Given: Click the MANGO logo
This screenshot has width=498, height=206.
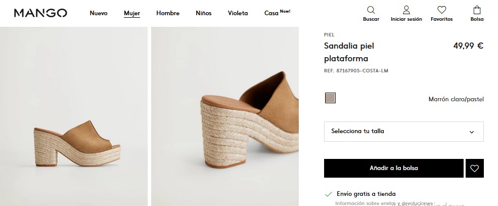Looking at the screenshot, I should click(40, 13).
